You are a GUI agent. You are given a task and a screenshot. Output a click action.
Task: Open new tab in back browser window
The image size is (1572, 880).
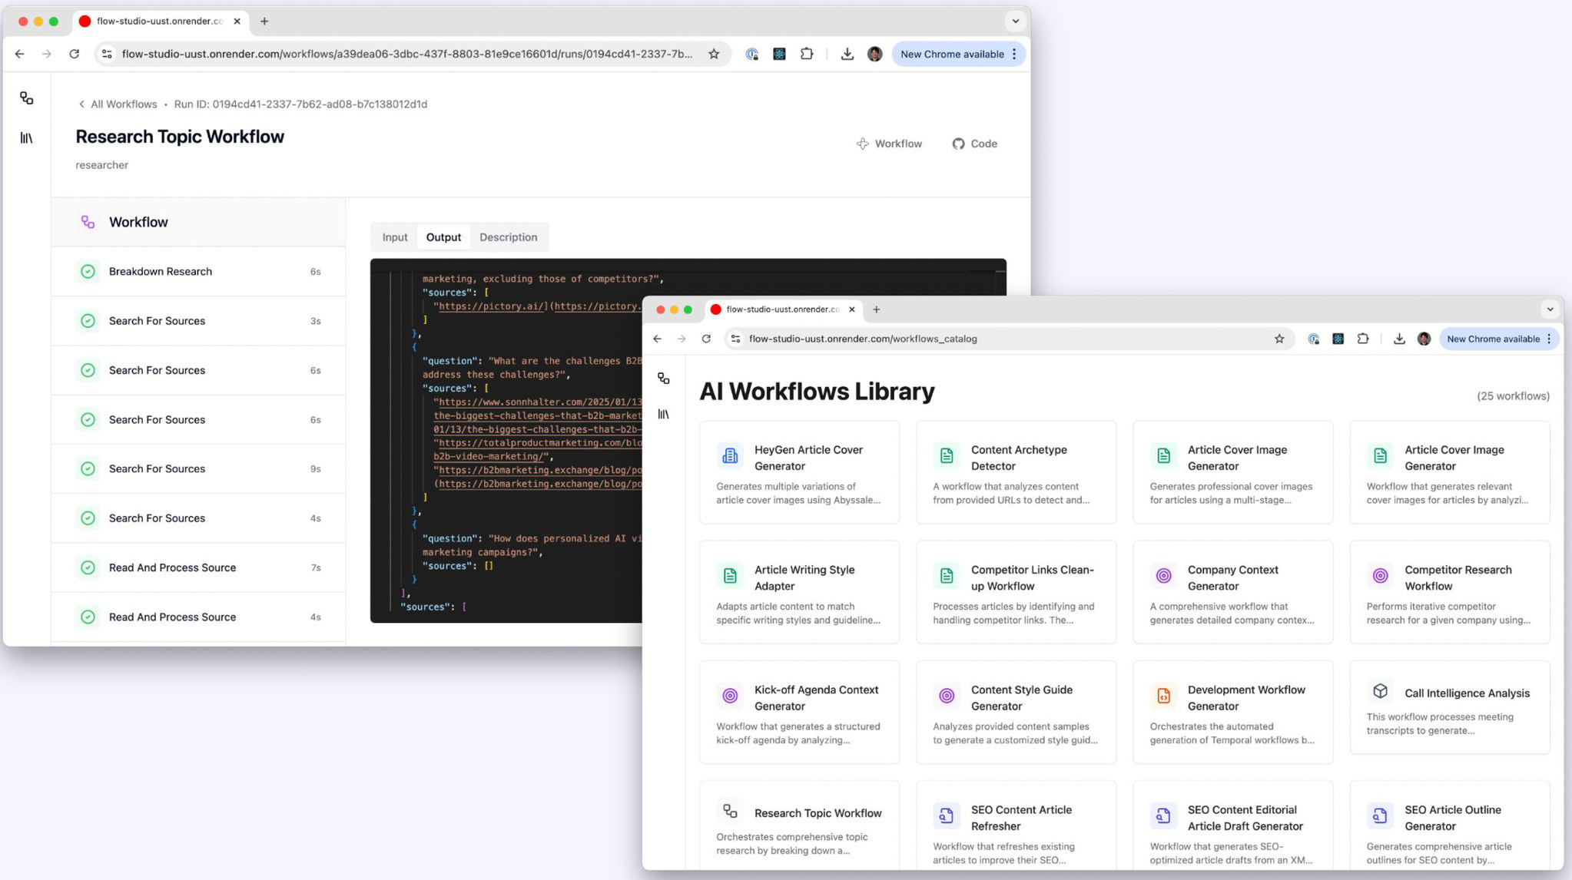click(264, 22)
